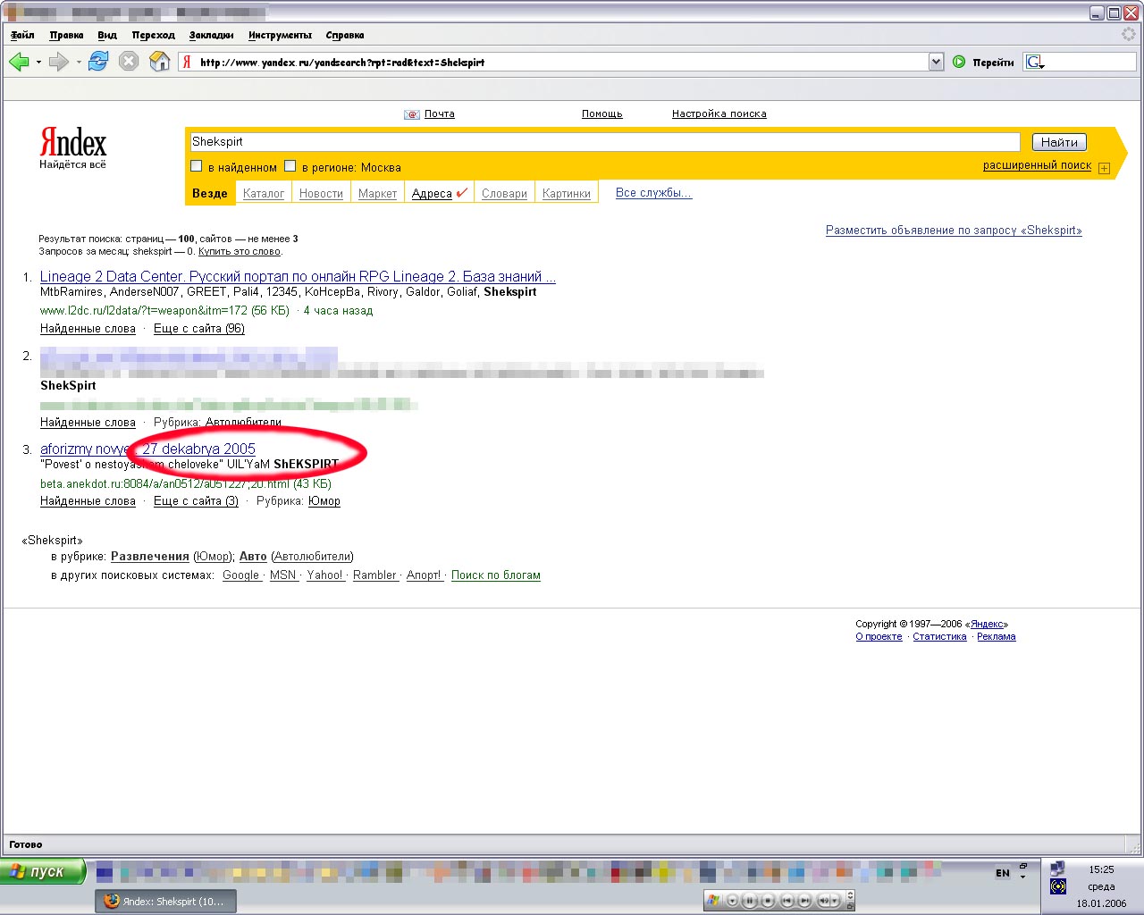Skip to next track in media toolbar
This screenshot has height=915, width=1144.
[x=804, y=901]
